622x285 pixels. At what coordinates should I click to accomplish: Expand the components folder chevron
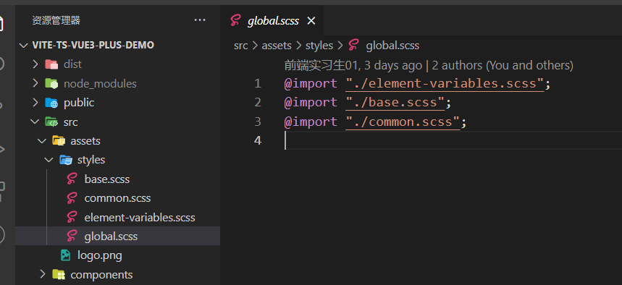pos(43,274)
